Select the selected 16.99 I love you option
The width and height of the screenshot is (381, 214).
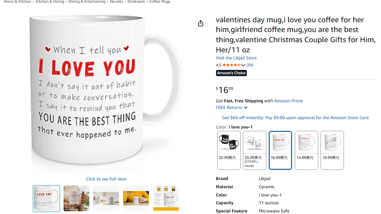point(280,150)
